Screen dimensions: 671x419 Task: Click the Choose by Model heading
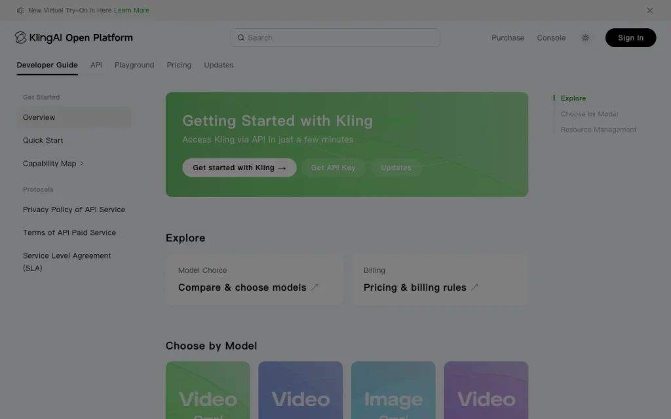(212, 346)
